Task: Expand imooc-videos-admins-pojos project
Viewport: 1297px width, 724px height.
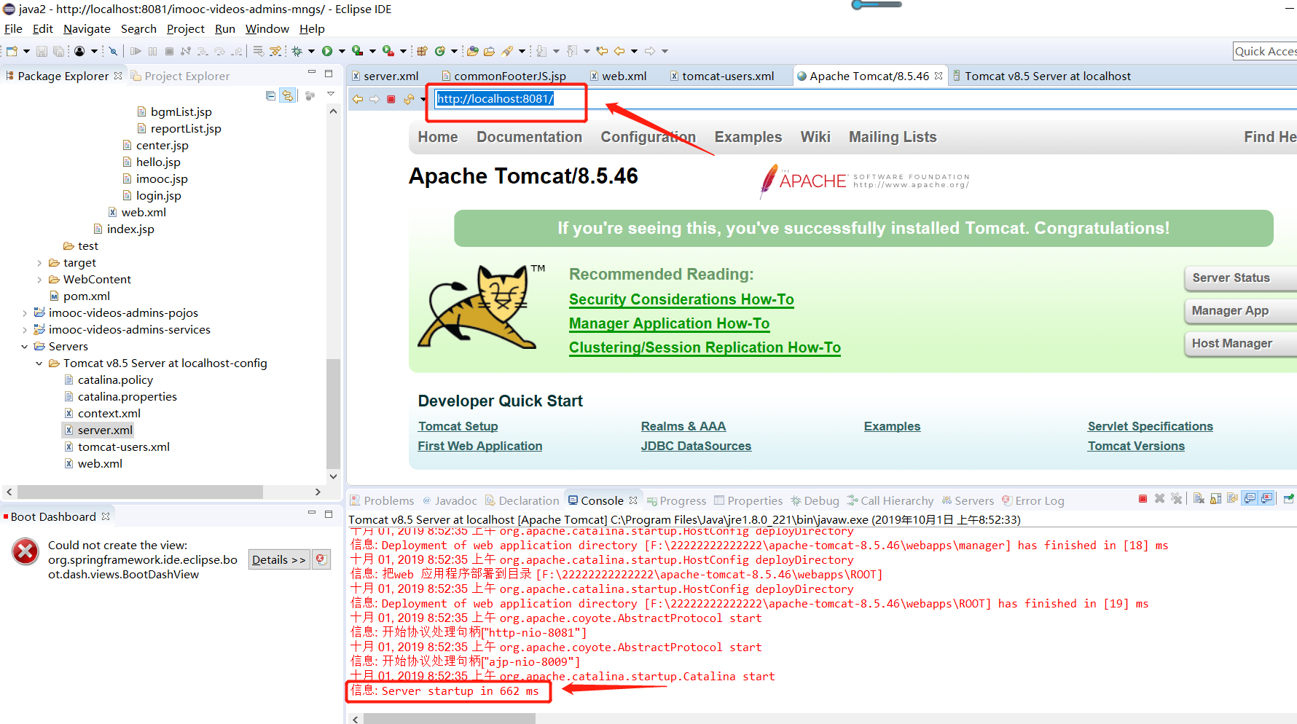Action: click(25, 313)
